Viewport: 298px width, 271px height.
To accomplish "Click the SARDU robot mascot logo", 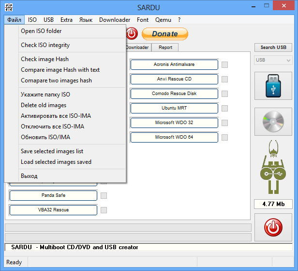I will [273, 167].
